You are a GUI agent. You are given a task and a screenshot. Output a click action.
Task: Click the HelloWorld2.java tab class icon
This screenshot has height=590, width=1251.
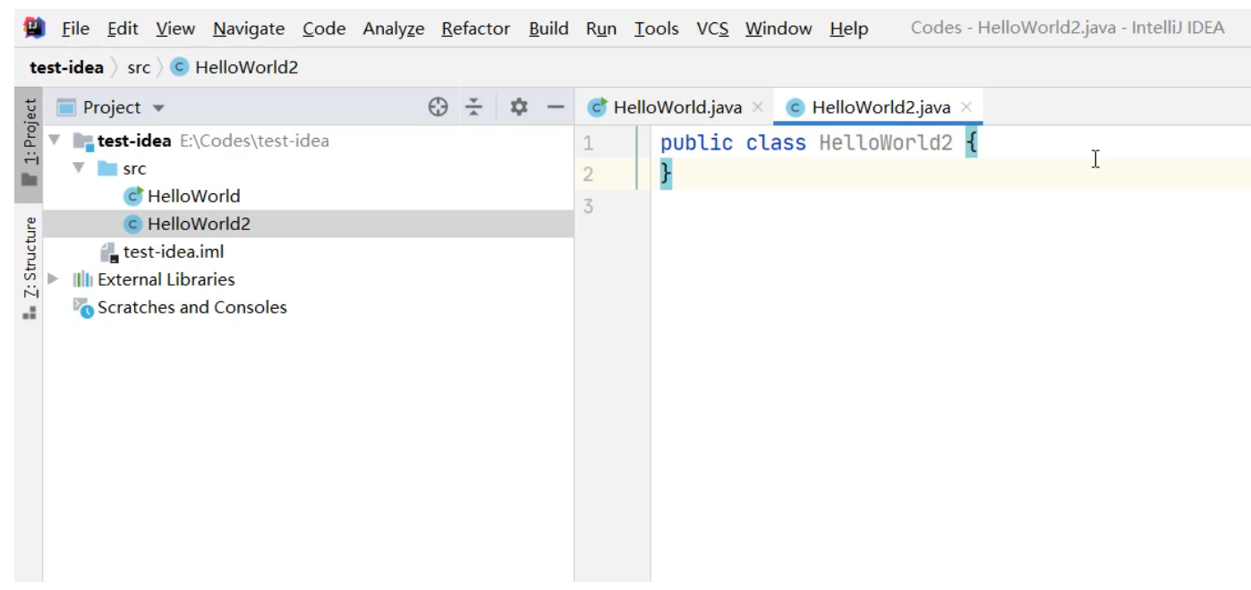(x=796, y=108)
